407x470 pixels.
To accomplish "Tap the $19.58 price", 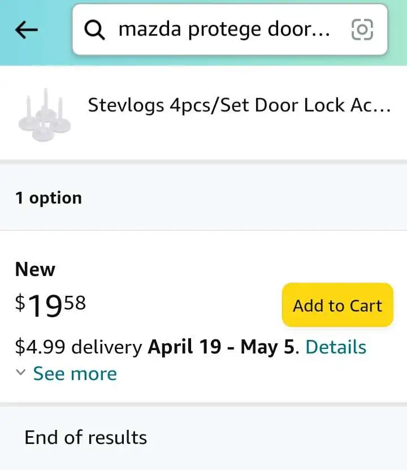I will coord(51,305).
